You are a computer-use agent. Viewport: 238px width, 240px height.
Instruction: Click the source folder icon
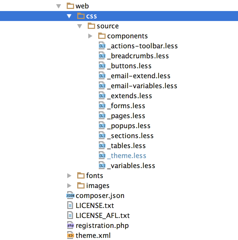[91, 26]
